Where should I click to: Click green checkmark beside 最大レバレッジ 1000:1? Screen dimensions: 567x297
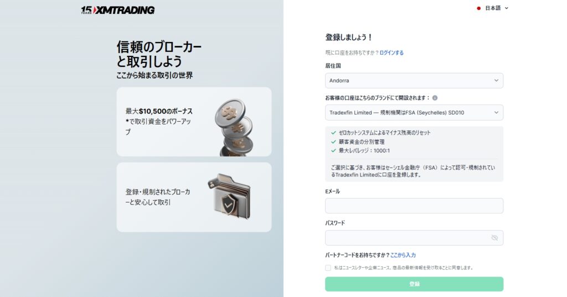(x=333, y=150)
